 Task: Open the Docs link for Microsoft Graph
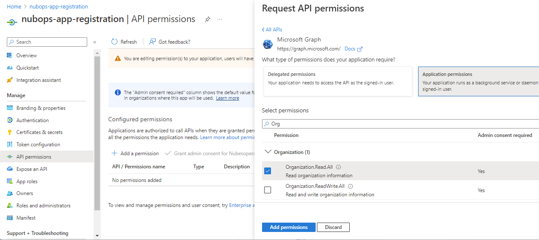(x=350, y=49)
